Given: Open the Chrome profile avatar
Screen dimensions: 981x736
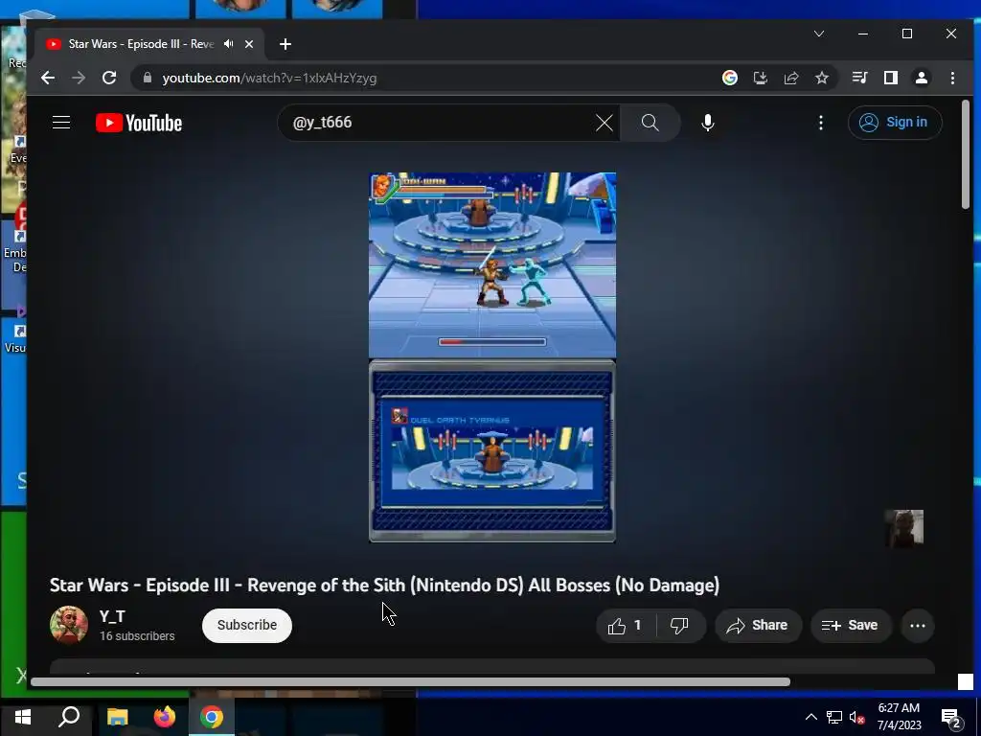Looking at the screenshot, I should click(x=921, y=78).
